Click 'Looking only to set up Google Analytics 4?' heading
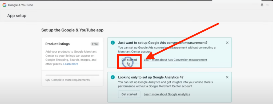This screenshot has width=273, height=104. click(x=151, y=77)
